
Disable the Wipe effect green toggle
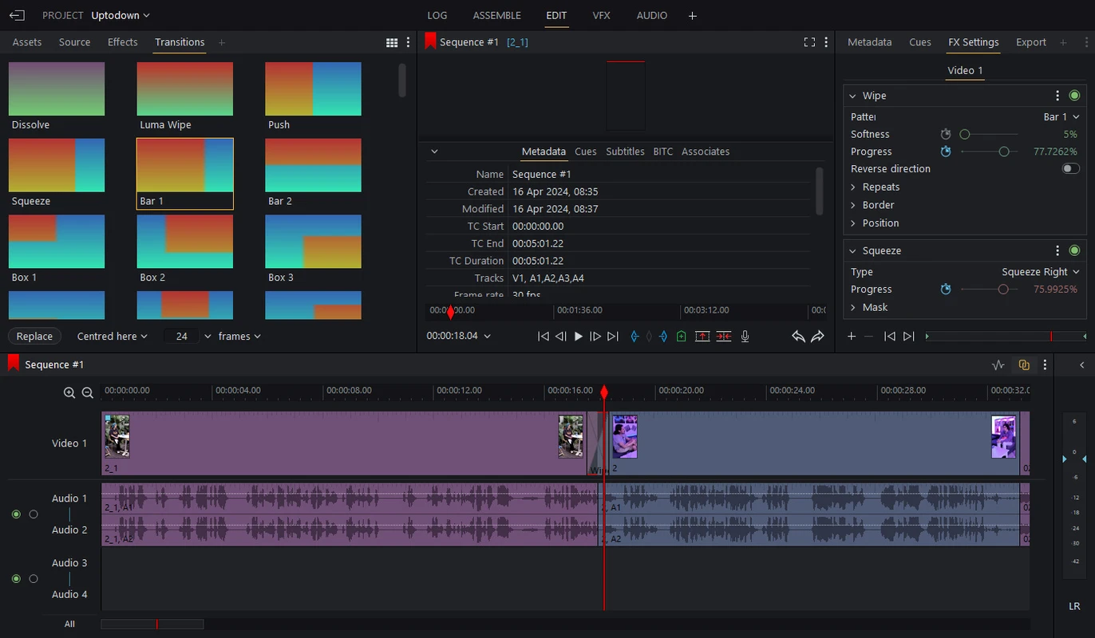tap(1075, 96)
